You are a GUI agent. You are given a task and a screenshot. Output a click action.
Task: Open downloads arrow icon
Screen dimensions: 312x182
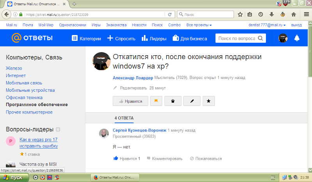coord(271,14)
